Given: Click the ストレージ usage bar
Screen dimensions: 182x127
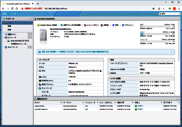Looking at the screenshot, I should pos(155,41).
